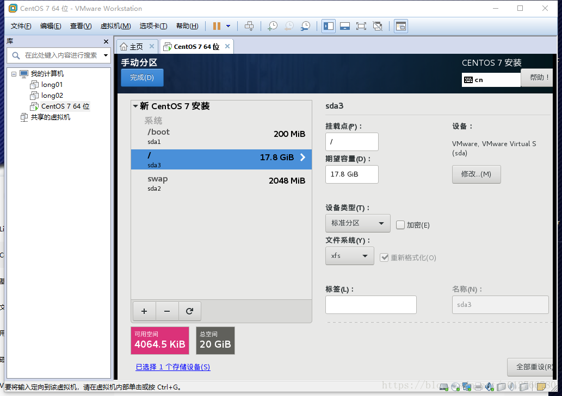
Task: Toggle the 加密(E) checkbox
Action: click(400, 225)
